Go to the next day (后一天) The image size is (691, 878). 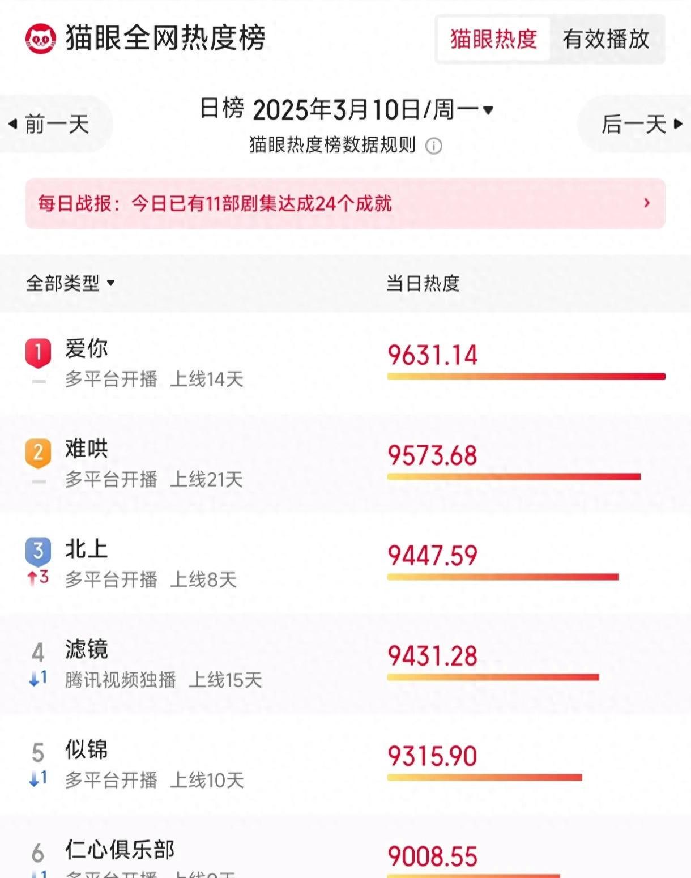(x=641, y=124)
